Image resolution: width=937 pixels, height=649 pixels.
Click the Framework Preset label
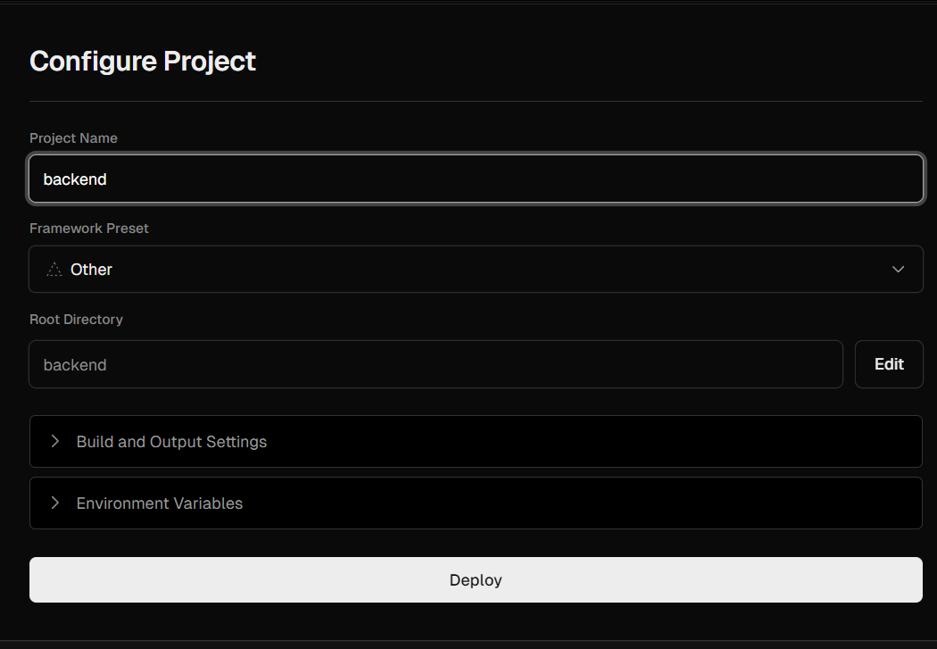coord(89,229)
